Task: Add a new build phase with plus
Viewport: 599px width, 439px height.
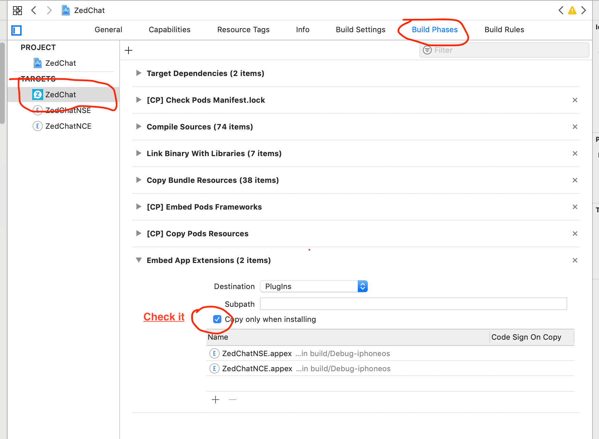Action: click(129, 50)
